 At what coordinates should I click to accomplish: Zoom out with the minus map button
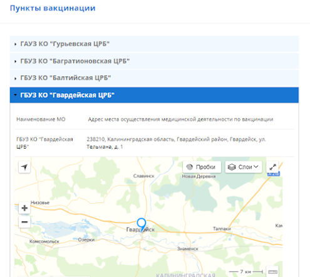(24, 222)
